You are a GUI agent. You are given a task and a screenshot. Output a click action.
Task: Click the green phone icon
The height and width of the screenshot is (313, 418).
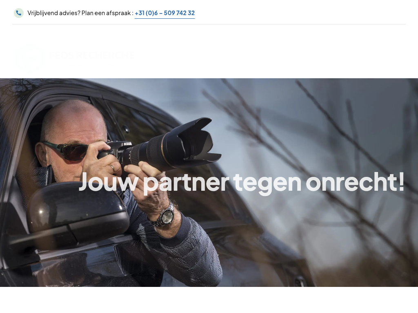point(19,13)
